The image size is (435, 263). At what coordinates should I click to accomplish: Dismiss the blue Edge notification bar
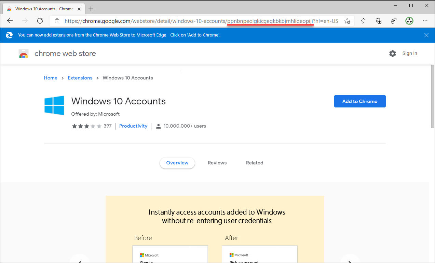pyautogui.click(x=426, y=35)
